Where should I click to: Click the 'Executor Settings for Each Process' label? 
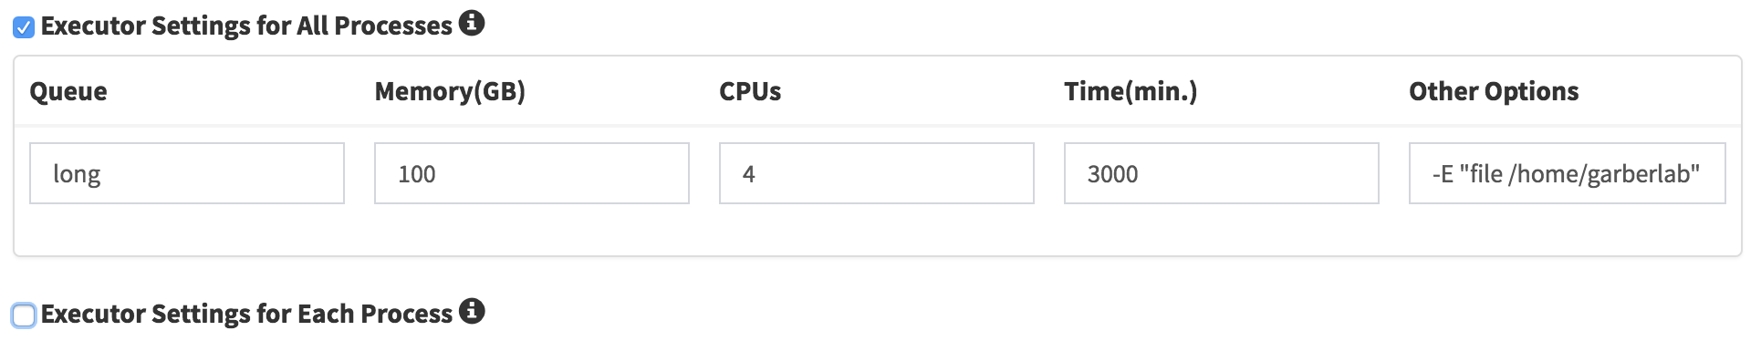246,314
